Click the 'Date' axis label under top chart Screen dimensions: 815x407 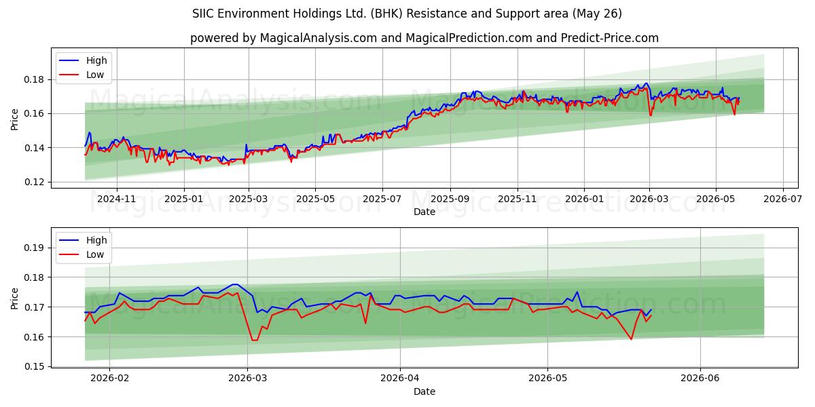(x=424, y=212)
